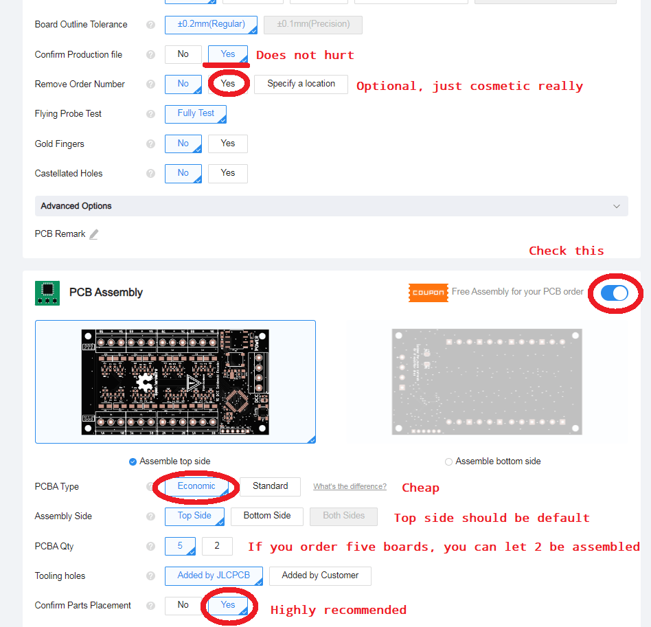The image size is (651, 627).
Task: Click the PCB Remark pencil edit icon
Action: pyautogui.click(x=94, y=234)
